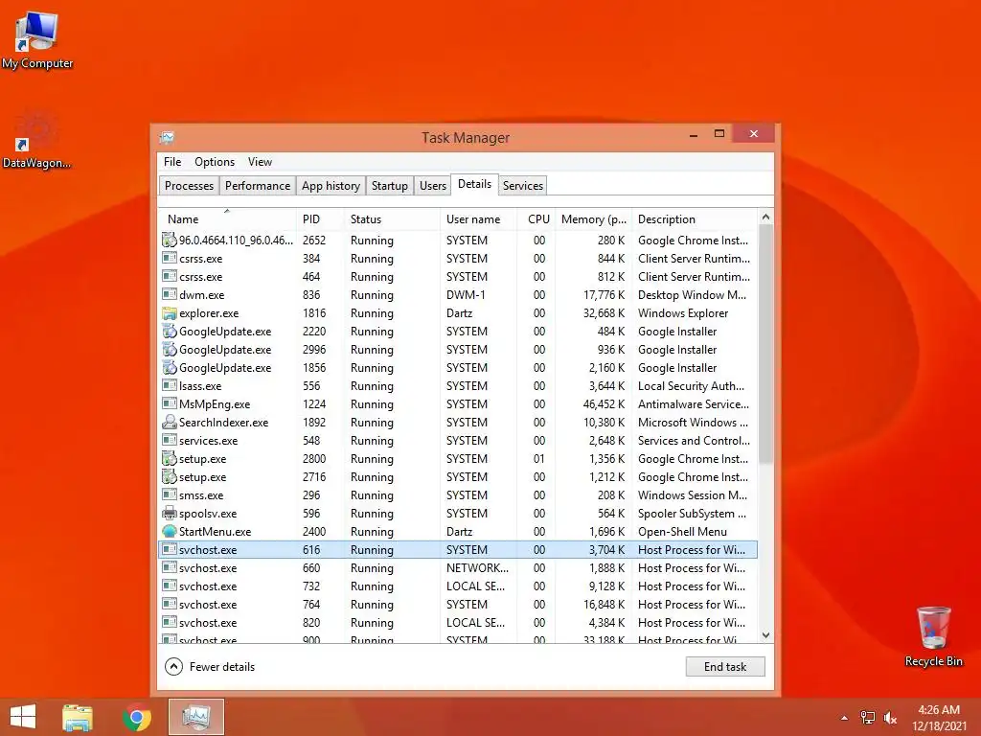
Task: Click the process list scrollbar thumb
Action: click(x=765, y=344)
